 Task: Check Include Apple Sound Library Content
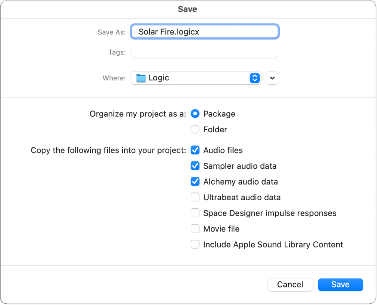[x=195, y=244]
